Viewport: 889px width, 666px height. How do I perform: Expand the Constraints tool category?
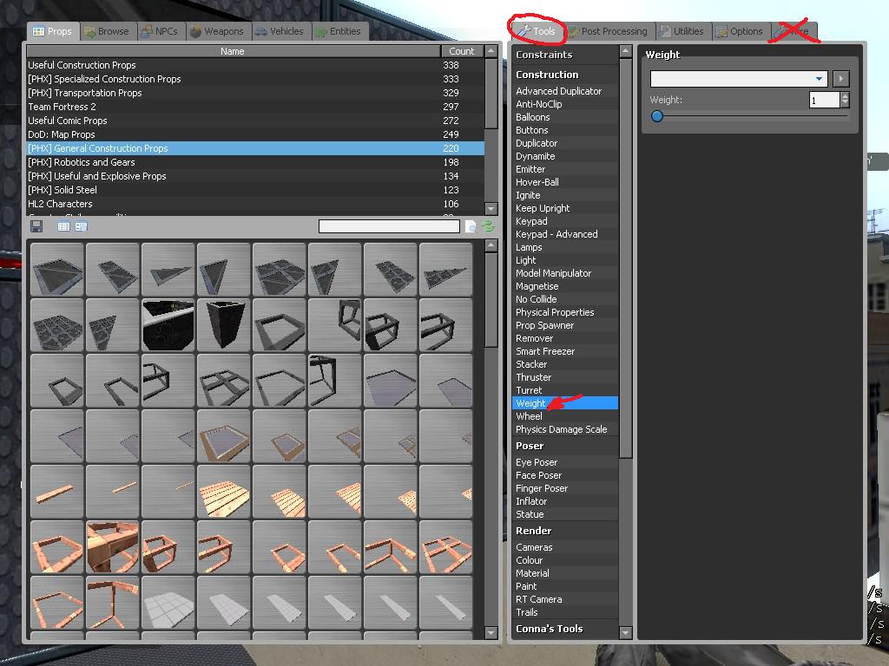point(543,55)
